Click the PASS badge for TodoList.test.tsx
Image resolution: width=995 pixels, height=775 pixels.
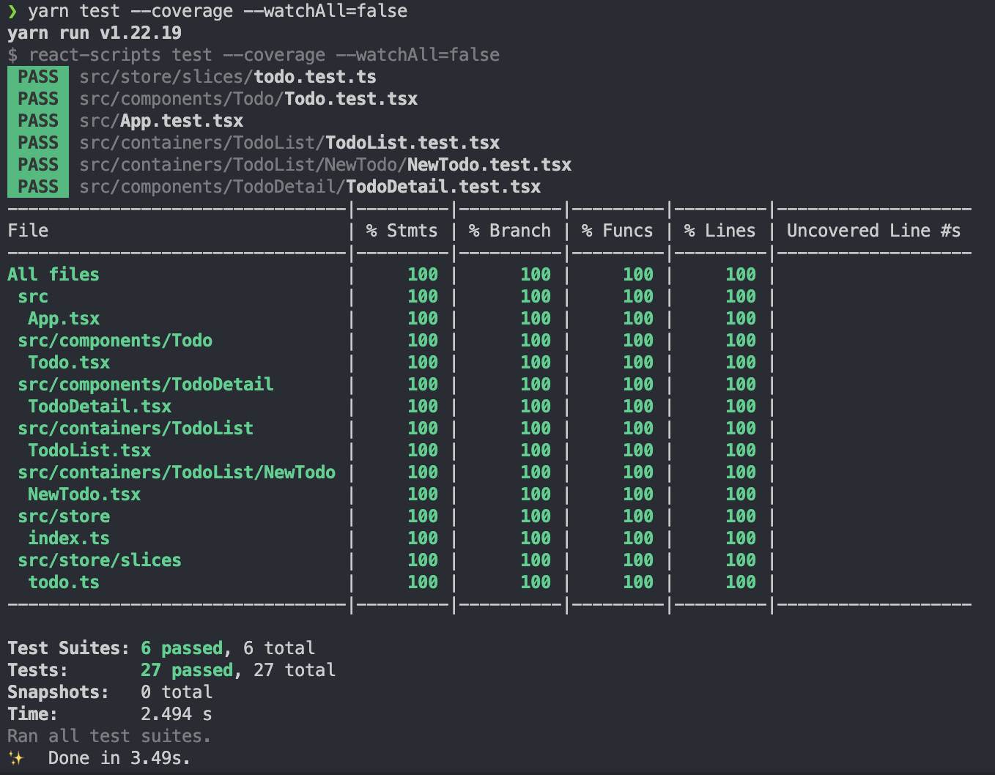pos(38,143)
